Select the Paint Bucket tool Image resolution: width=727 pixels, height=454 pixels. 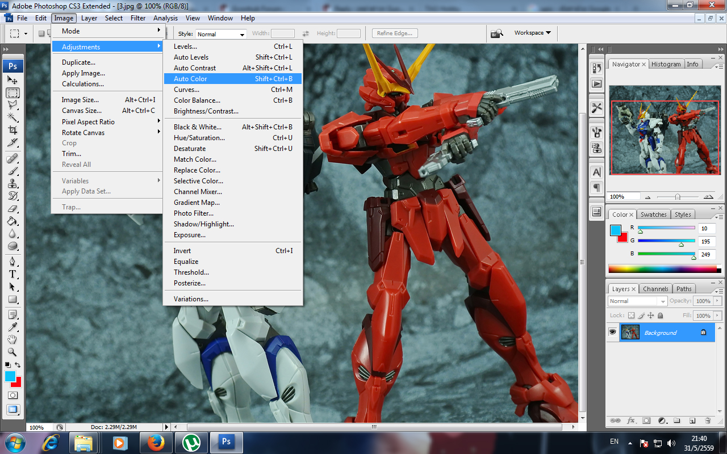[x=12, y=221]
